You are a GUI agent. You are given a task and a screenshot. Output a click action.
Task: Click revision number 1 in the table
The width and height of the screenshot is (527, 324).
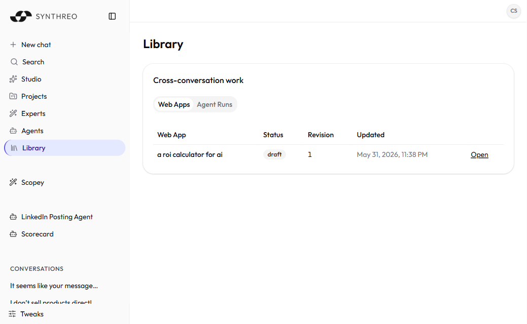[309, 154]
